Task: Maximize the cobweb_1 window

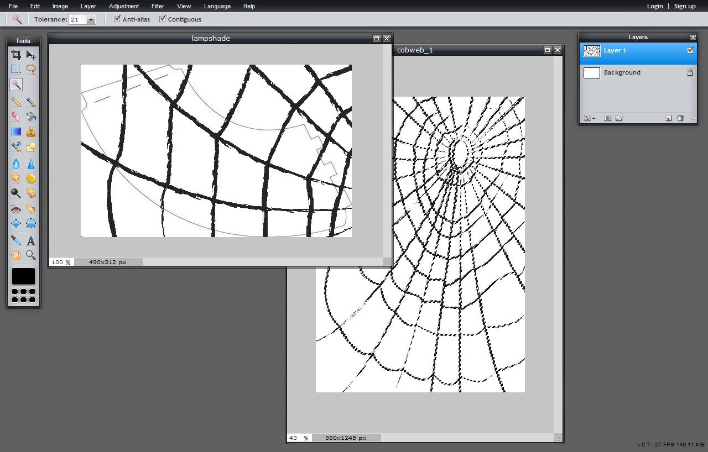Action: coord(548,50)
